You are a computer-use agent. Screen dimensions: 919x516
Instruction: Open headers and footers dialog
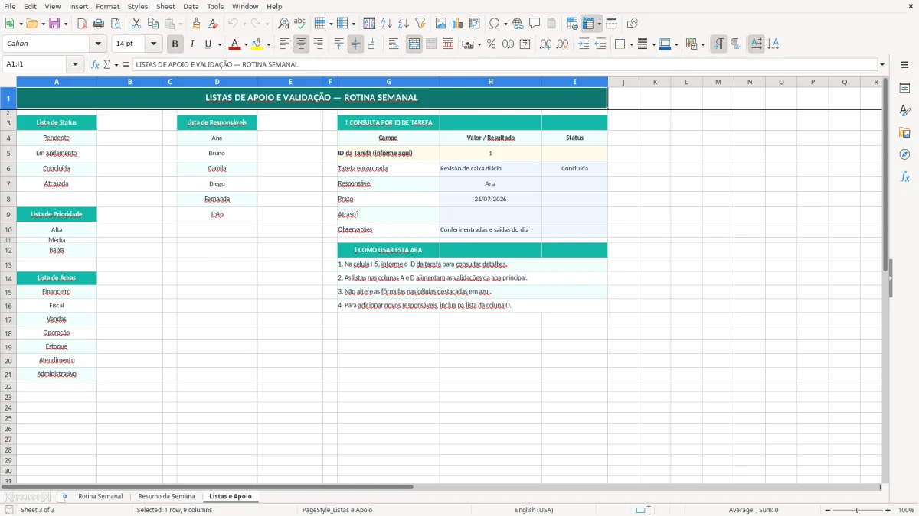click(552, 24)
